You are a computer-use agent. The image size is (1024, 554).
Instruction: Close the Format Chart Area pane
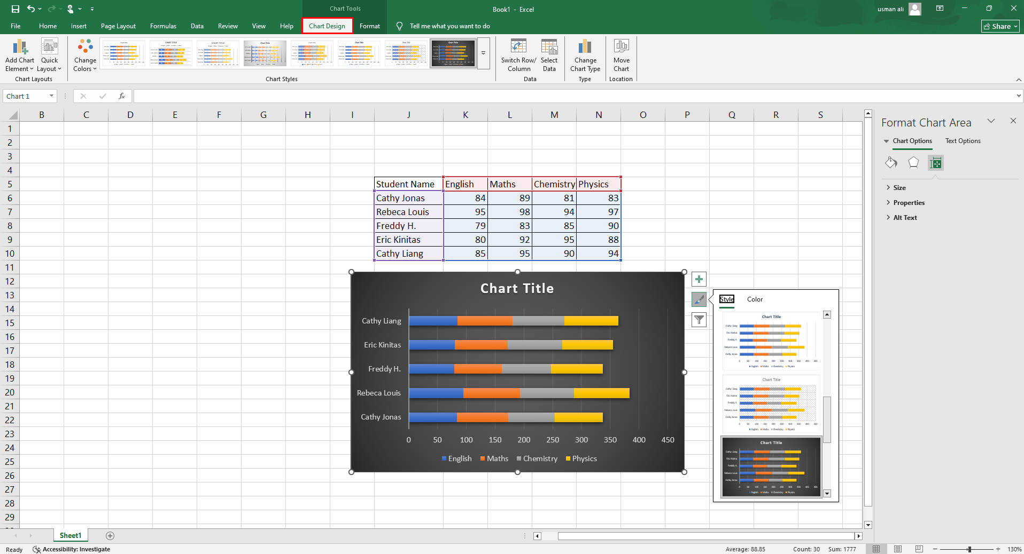click(1013, 121)
